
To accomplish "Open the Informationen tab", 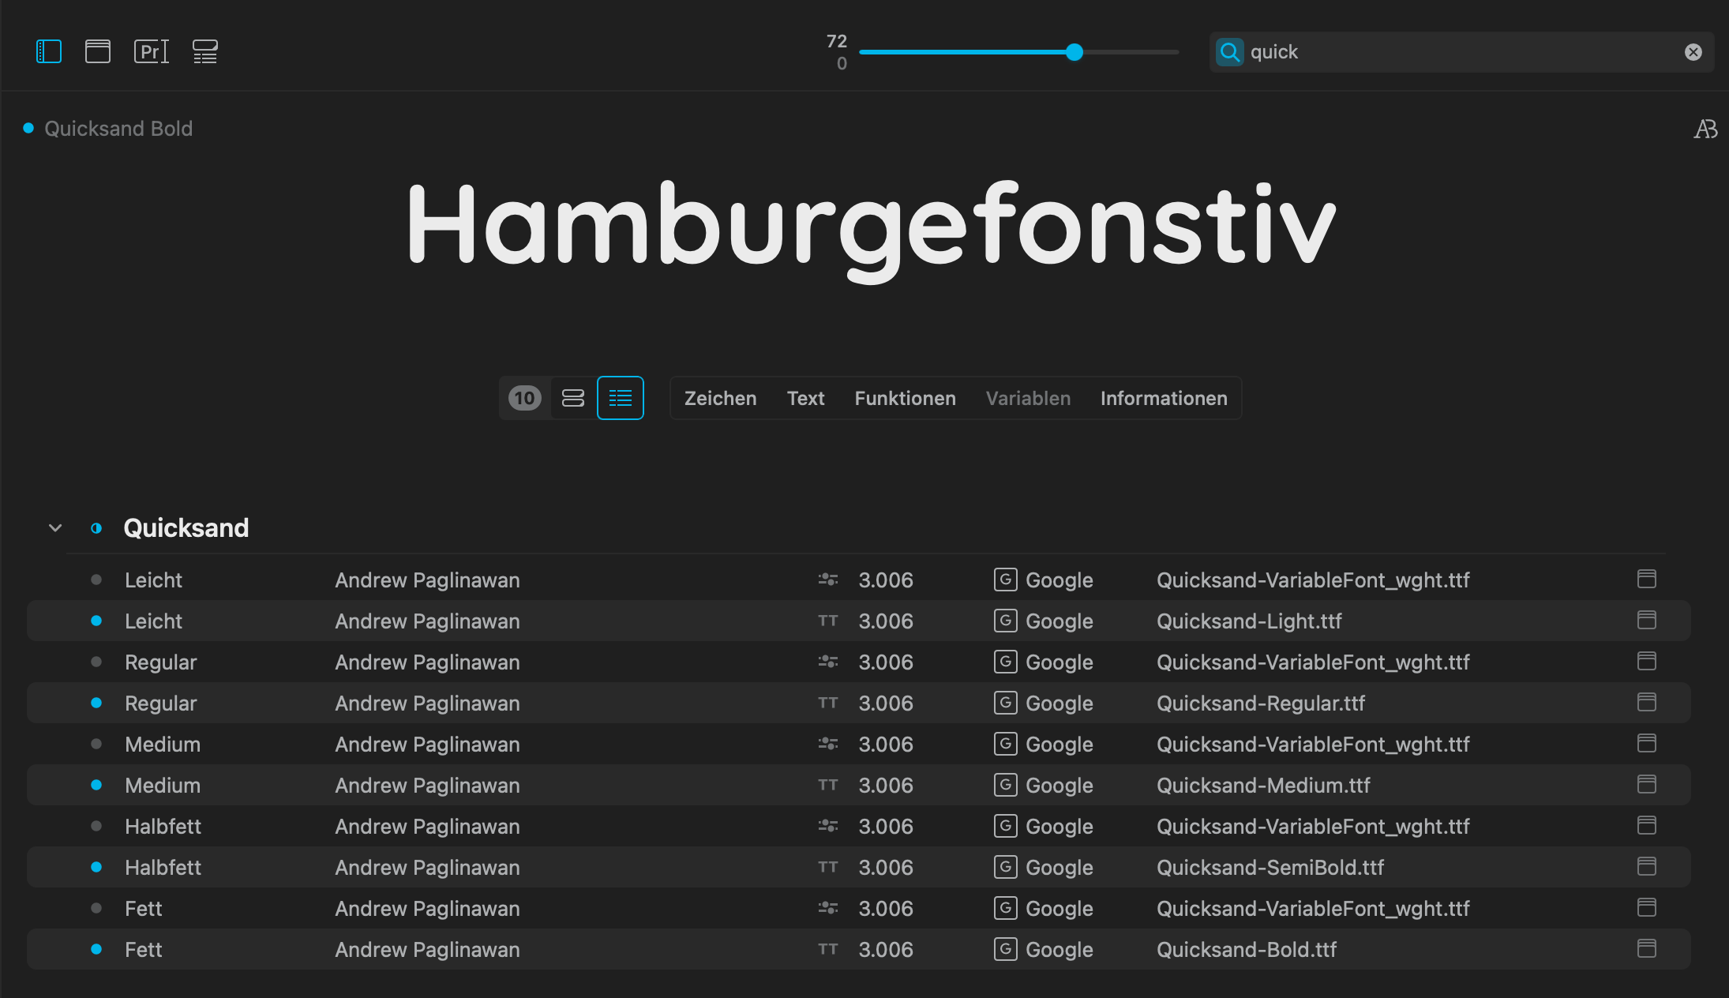I will [1164, 398].
